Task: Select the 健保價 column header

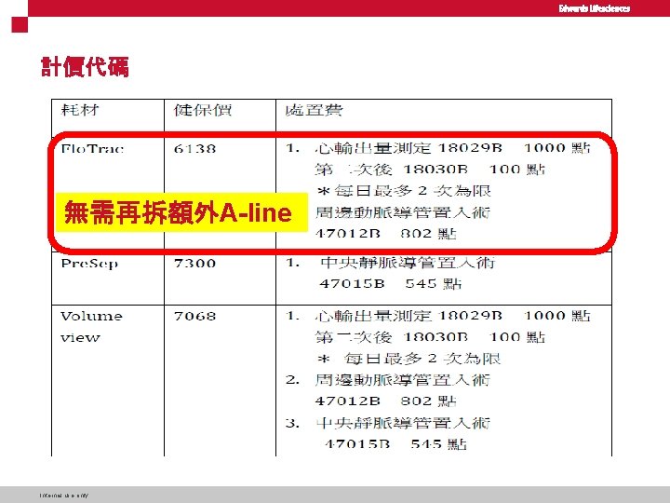Action: pyautogui.click(x=203, y=110)
